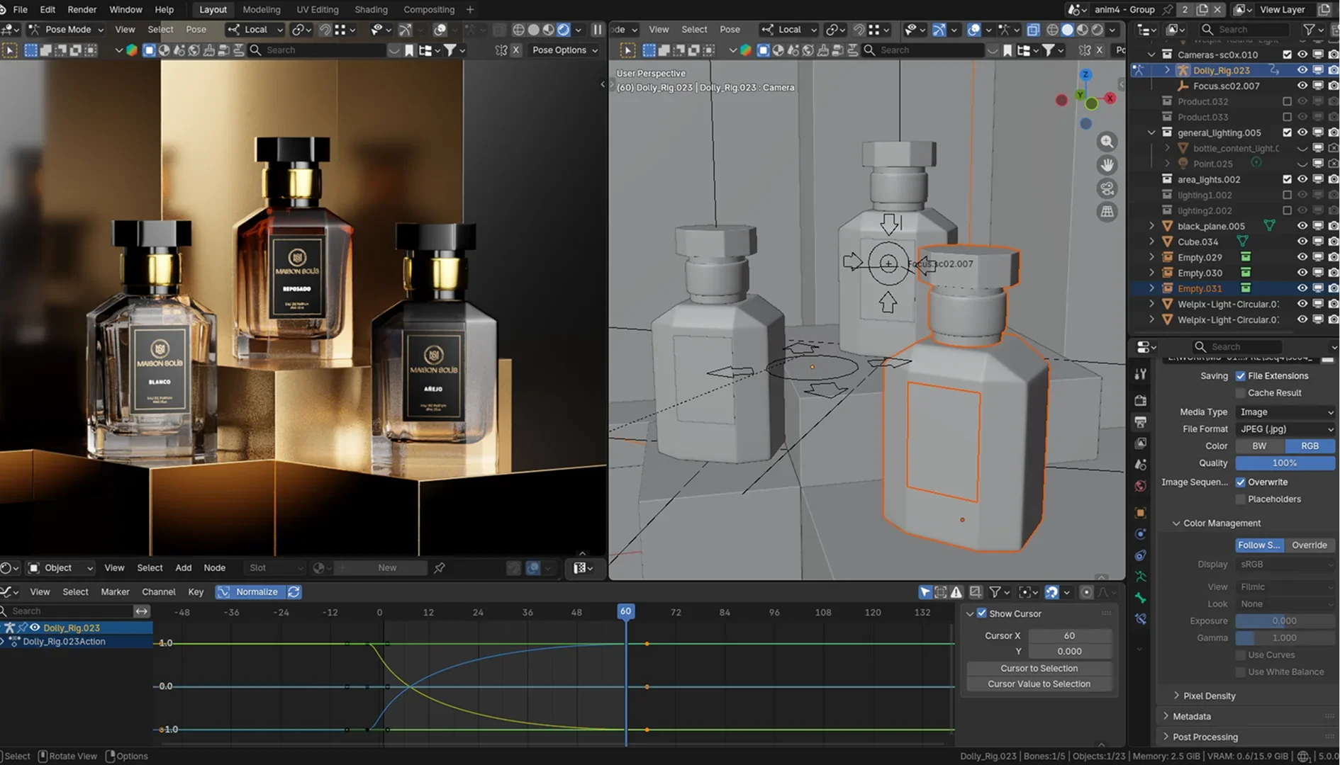Image resolution: width=1340 pixels, height=765 pixels.
Task: Open the Pose Options dropdown
Action: click(x=565, y=50)
